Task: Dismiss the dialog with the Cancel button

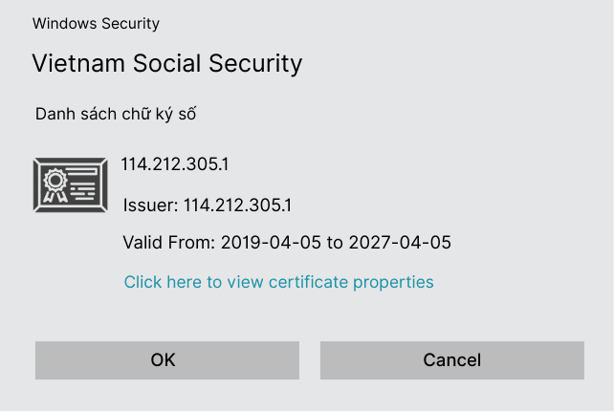Action: [x=452, y=360]
